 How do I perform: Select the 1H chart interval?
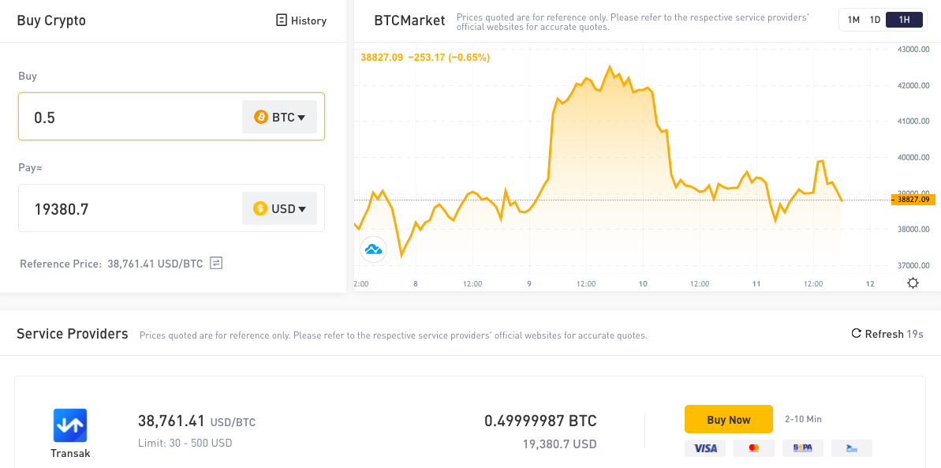(904, 20)
